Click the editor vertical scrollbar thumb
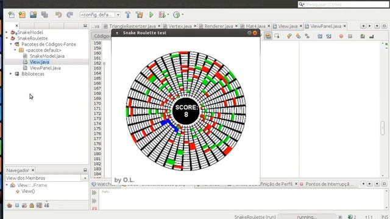 pyautogui.click(x=383, y=128)
